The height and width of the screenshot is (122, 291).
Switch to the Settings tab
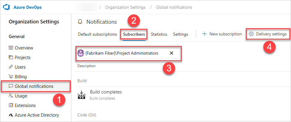[181, 34]
